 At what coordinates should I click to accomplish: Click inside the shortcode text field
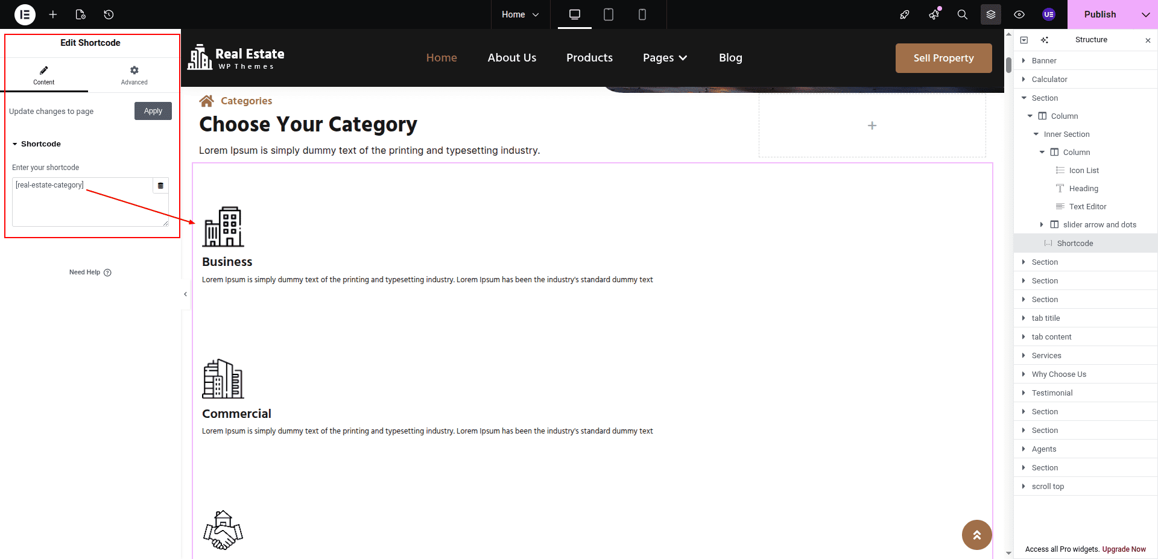[x=83, y=205]
